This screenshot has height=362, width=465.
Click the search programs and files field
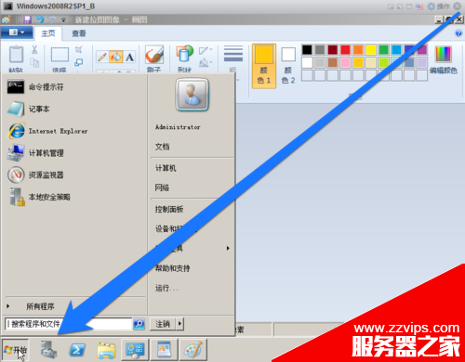tap(69, 324)
